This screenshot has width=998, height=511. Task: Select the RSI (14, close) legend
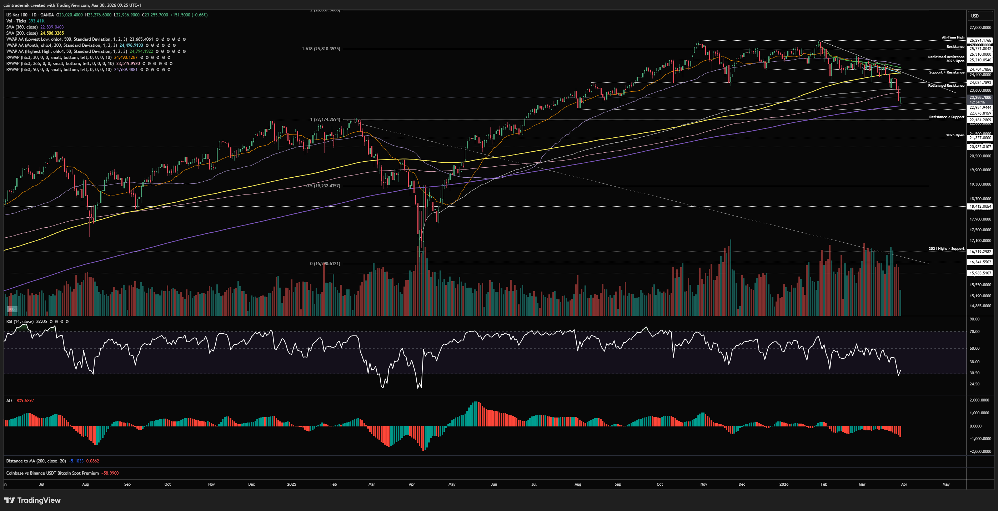pyautogui.click(x=20, y=321)
